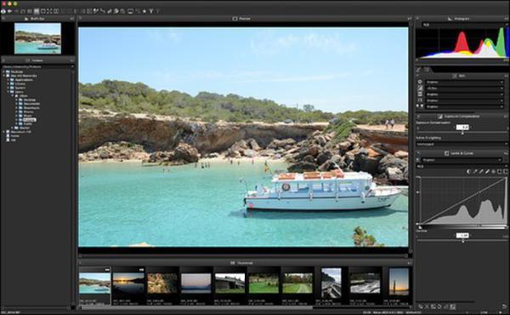The width and height of the screenshot is (510, 315).
Task: Click the back arrow icon in the top toolbar
Action: pos(9,11)
